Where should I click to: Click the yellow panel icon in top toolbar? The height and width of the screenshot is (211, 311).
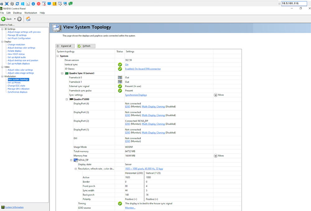pos(54,3)
